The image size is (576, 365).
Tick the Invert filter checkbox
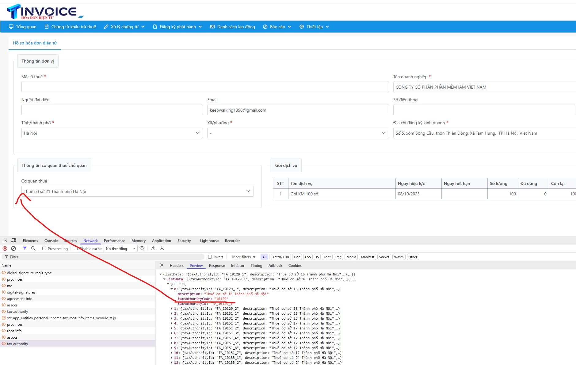point(210,257)
